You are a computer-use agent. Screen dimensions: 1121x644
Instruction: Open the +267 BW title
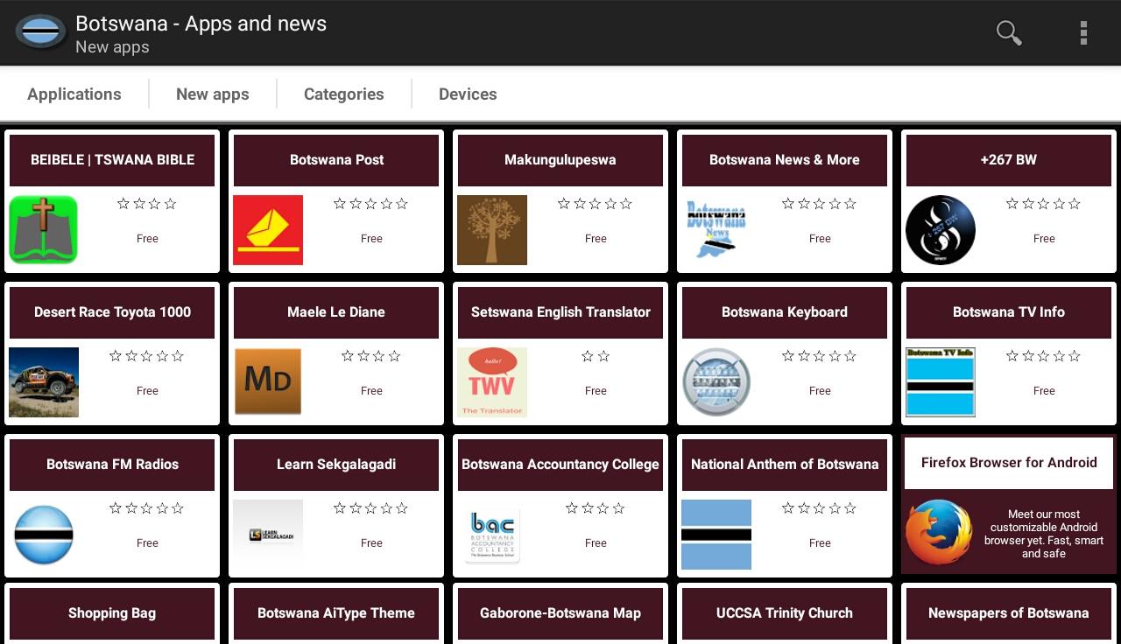click(1009, 160)
